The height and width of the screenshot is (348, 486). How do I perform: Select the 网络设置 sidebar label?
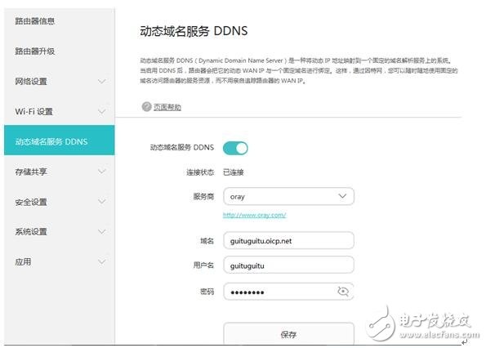click(x=31, y=81)
